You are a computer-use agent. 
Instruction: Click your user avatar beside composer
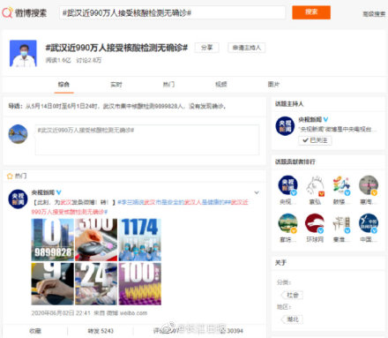[x=18, y=134]
